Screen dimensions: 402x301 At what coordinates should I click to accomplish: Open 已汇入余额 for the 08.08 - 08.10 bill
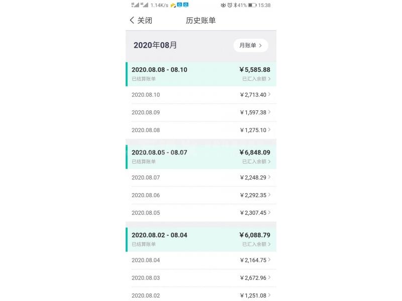[256, 79]
